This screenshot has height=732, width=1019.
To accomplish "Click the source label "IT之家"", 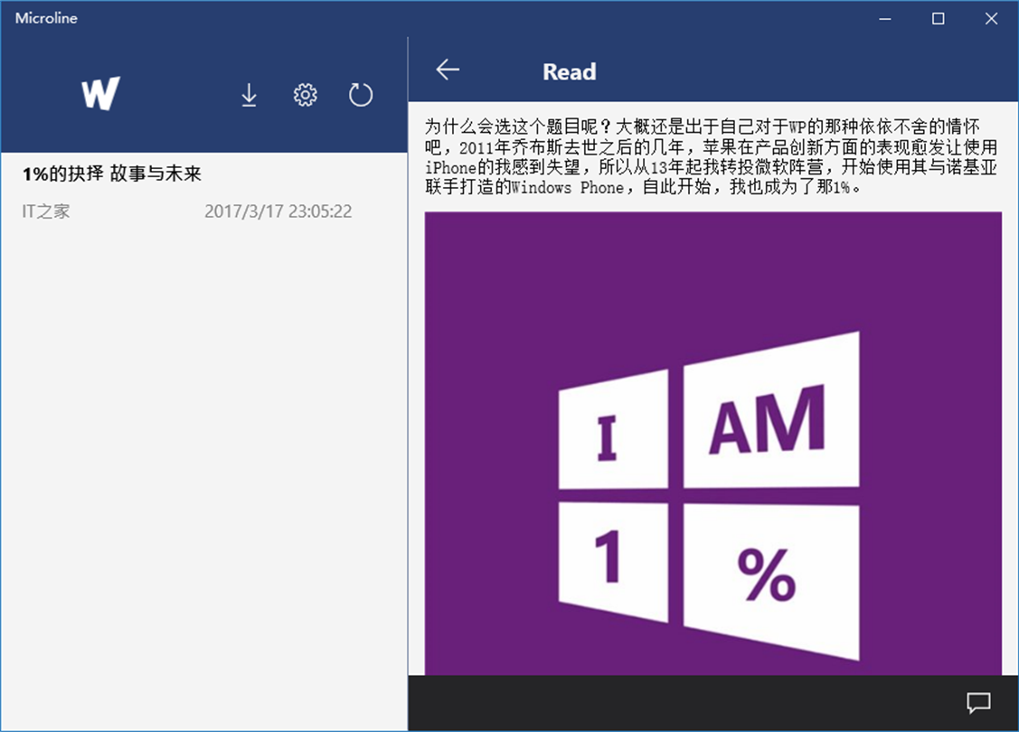I will click(45, 211).
